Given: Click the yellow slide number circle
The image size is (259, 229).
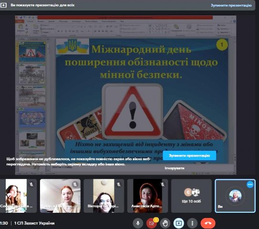Looking at the screenshot, I should click(222, 45).
